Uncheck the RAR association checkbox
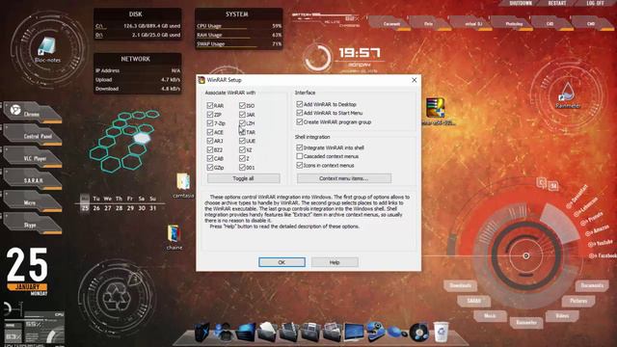This screenshot has height=347, width=617. [x=210, y=105]
